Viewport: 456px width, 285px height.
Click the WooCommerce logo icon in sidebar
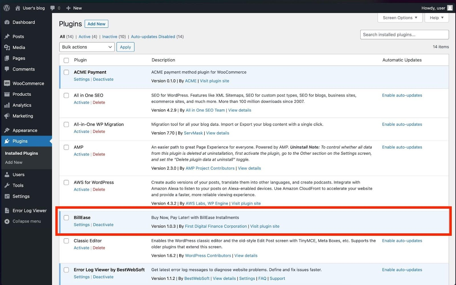tap(7, 83)
